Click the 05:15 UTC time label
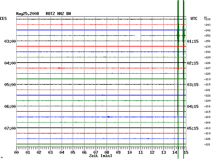Viewport: 212px width, 161px height. coord(193,128)
